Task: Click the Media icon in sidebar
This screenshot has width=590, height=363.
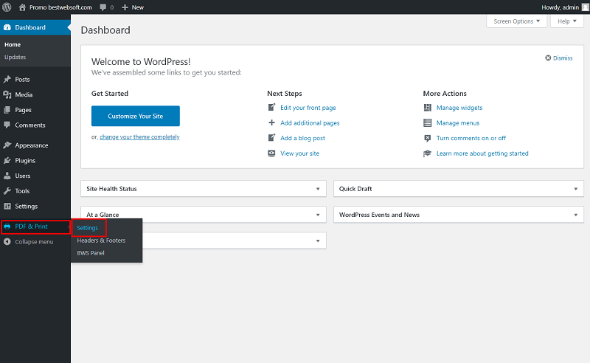Action: coord(7,94)
